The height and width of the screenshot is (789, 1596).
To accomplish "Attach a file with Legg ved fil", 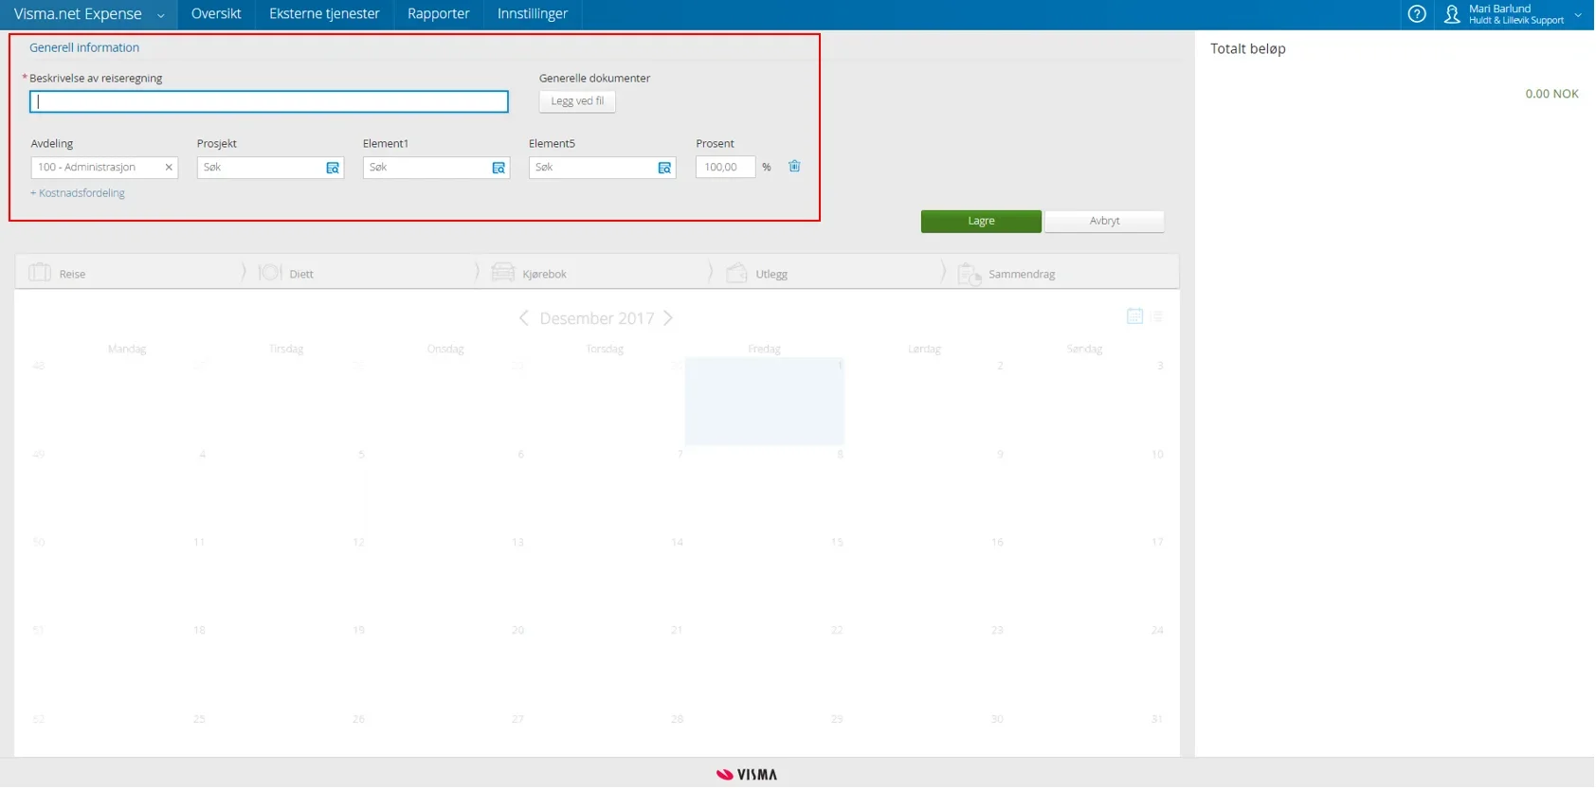I will (577, 101).
